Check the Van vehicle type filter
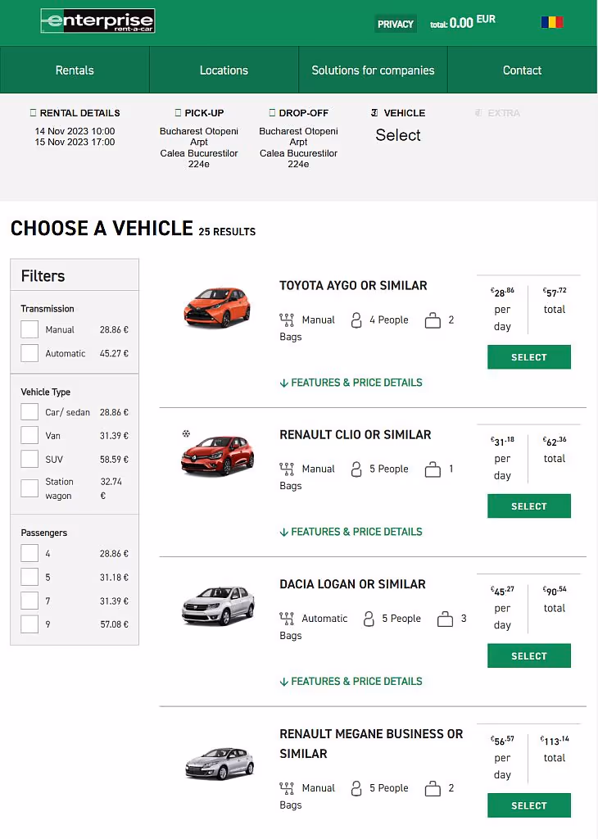This screenshot has width=598, height=839. point(29,436)
